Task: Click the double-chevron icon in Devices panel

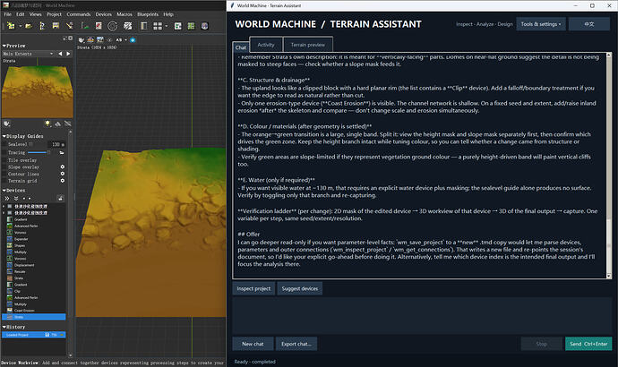Action: pyautogui.click(x=6, y=198)
